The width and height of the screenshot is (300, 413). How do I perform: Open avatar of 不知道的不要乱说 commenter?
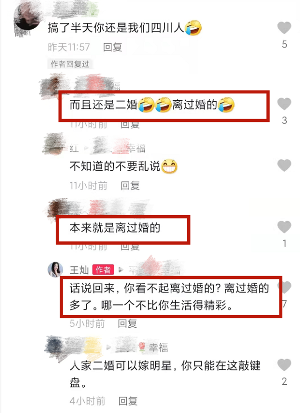coord(54,145)
